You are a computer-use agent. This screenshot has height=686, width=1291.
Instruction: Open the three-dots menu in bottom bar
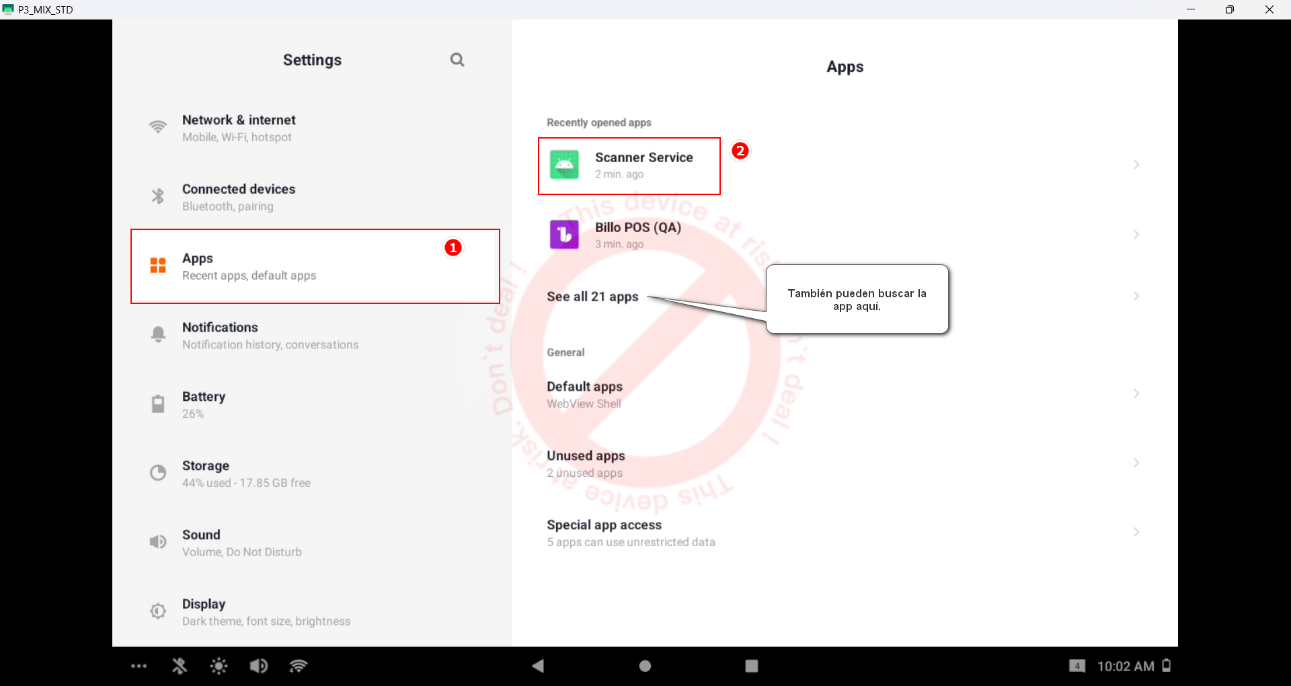pyautogui.click(x=139, y=666)
